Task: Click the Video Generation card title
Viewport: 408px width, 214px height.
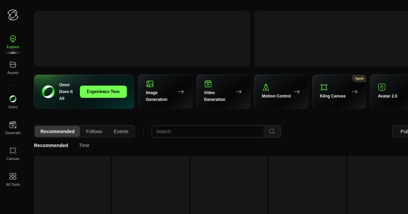Action: click(x=215, y=96)
